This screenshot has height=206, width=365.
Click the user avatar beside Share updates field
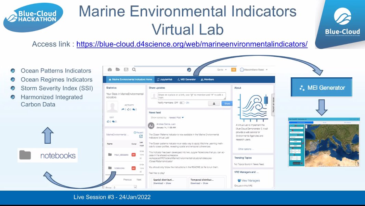(x=154, y=96)
